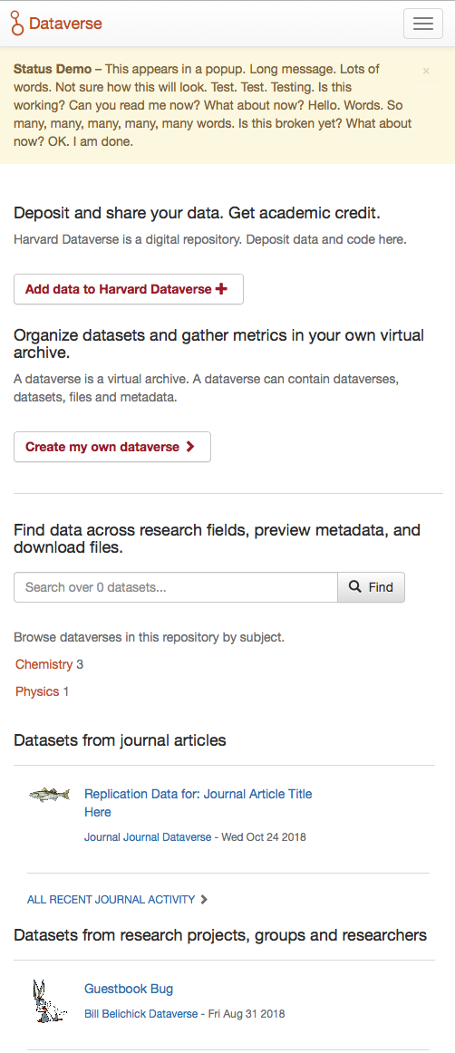Open the hamburger navigation menu
The height and width of the screenshot is (1053, 455).
coord(422,24)
